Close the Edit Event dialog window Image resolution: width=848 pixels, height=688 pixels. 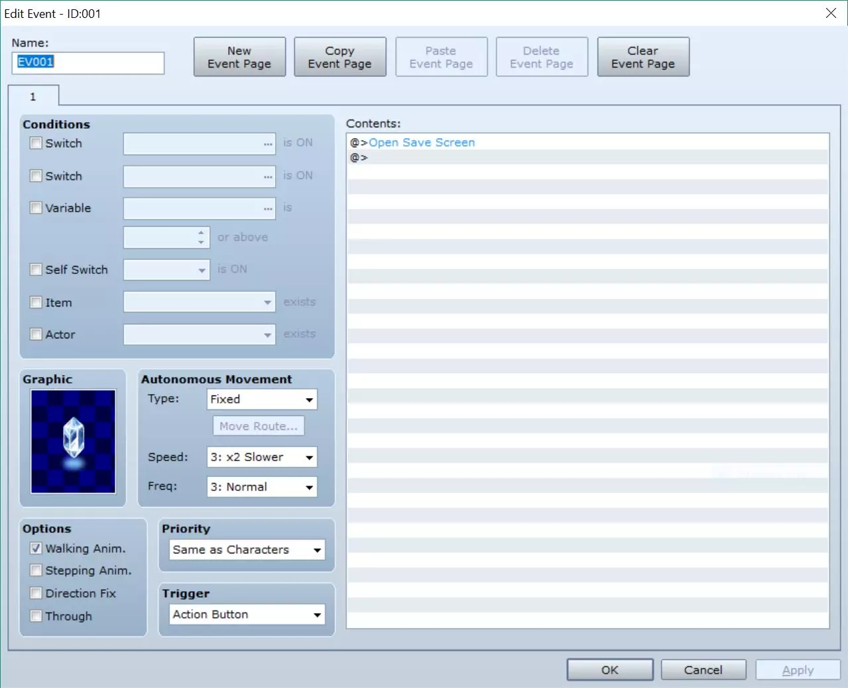tap(831, 13)
